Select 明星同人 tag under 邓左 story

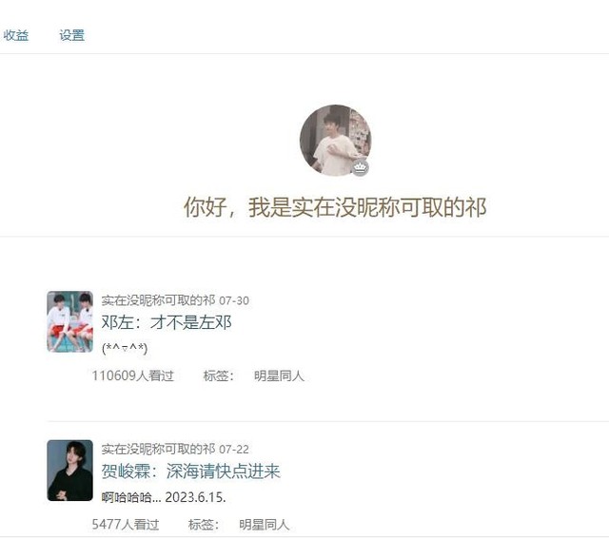coord(279,375)
